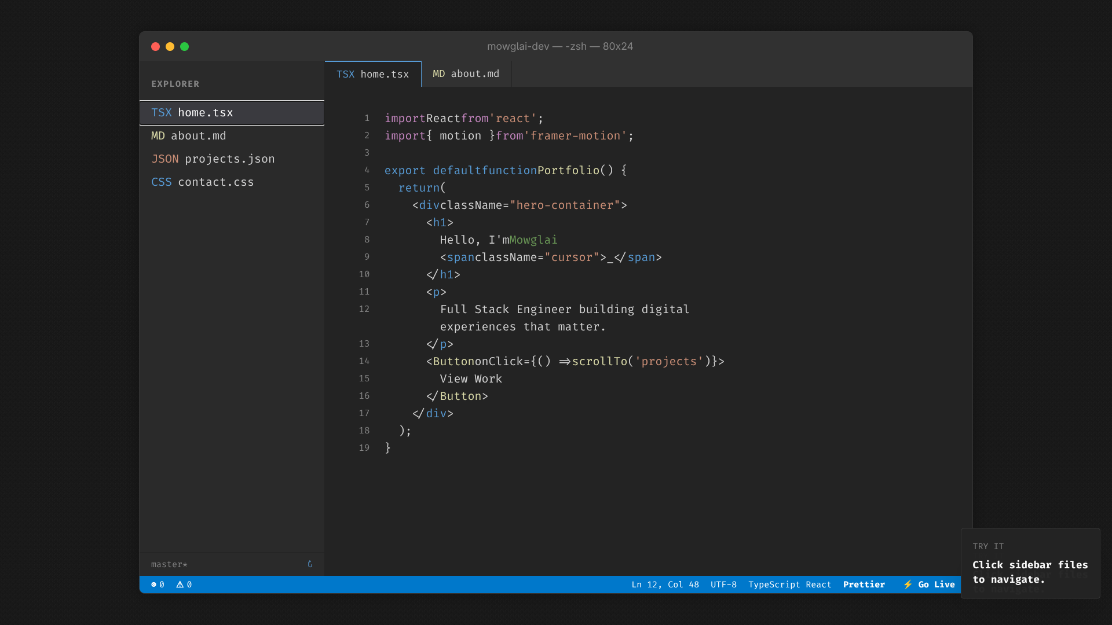
Task: Click the sync icon beside the master branch
Action: 310,564
